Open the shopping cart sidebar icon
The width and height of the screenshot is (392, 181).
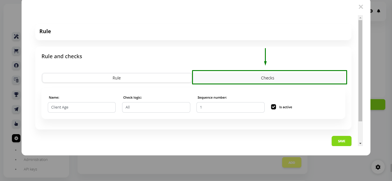[x=16, y=51]
